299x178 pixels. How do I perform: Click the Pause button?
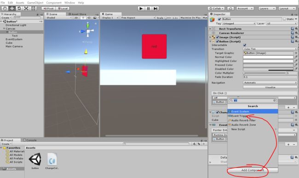coord(149,8)
